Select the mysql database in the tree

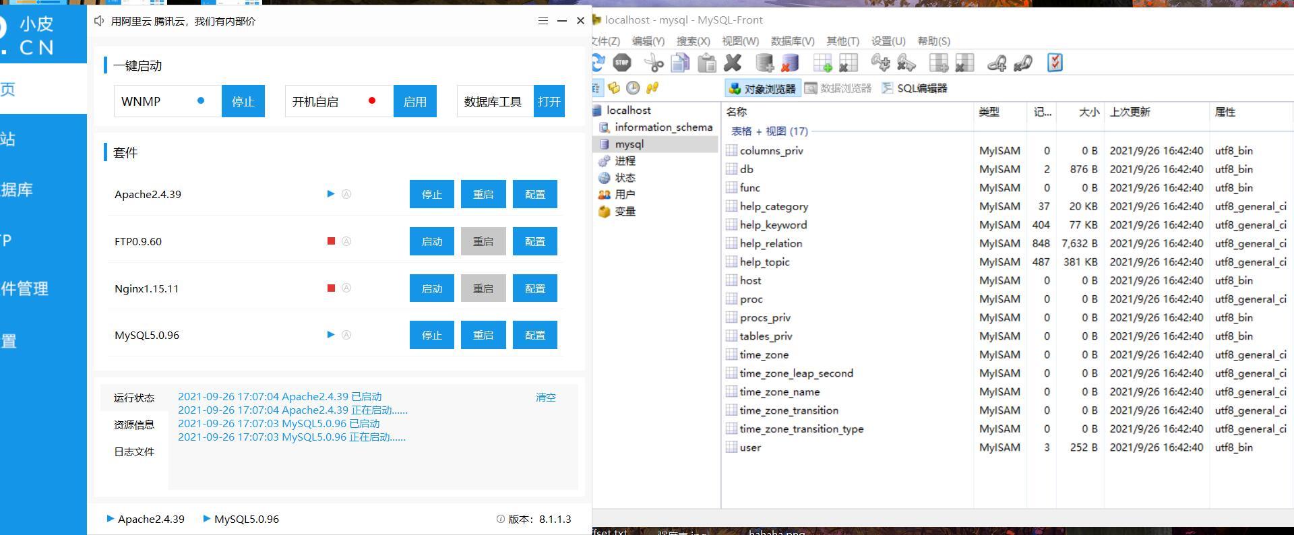point(629,144)
